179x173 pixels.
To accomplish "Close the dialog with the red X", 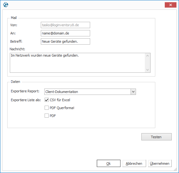I will 170,5.
